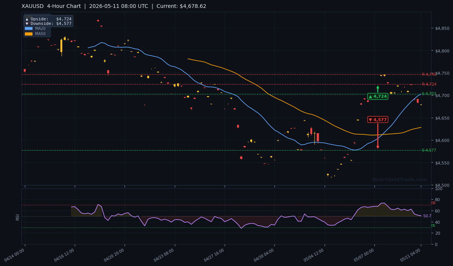Click the Upside $4,724 line in info box
The height and width of the screenshot is (266, 453).
(x=48, y=19)
